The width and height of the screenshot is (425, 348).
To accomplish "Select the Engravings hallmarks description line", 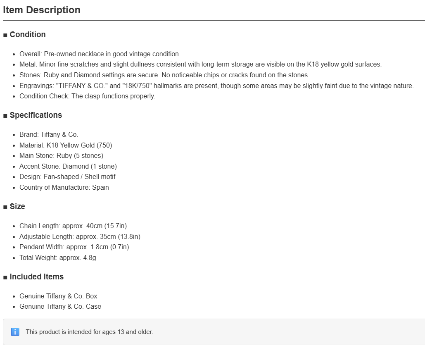I will click(x=216, y=86).
